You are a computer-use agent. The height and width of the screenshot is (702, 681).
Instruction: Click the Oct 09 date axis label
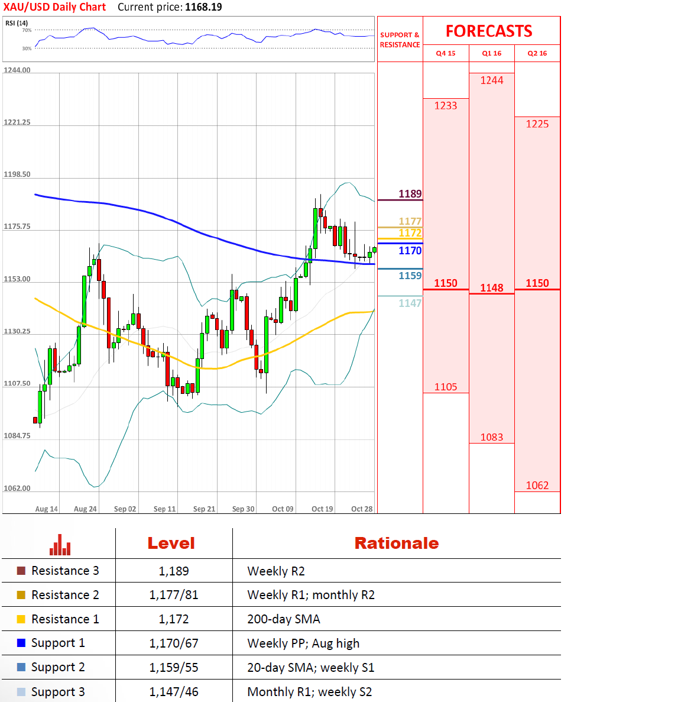(283, 509)
